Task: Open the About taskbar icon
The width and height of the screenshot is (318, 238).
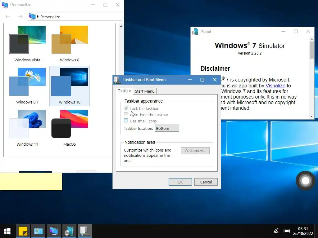Action: tap(69, 231)
